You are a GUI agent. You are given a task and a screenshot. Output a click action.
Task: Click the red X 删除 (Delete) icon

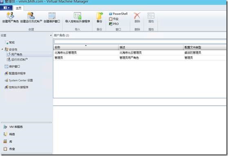137,16
